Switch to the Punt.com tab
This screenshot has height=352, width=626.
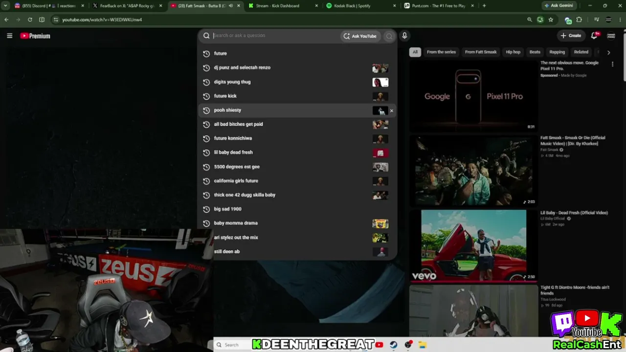(x=439, y=6)
